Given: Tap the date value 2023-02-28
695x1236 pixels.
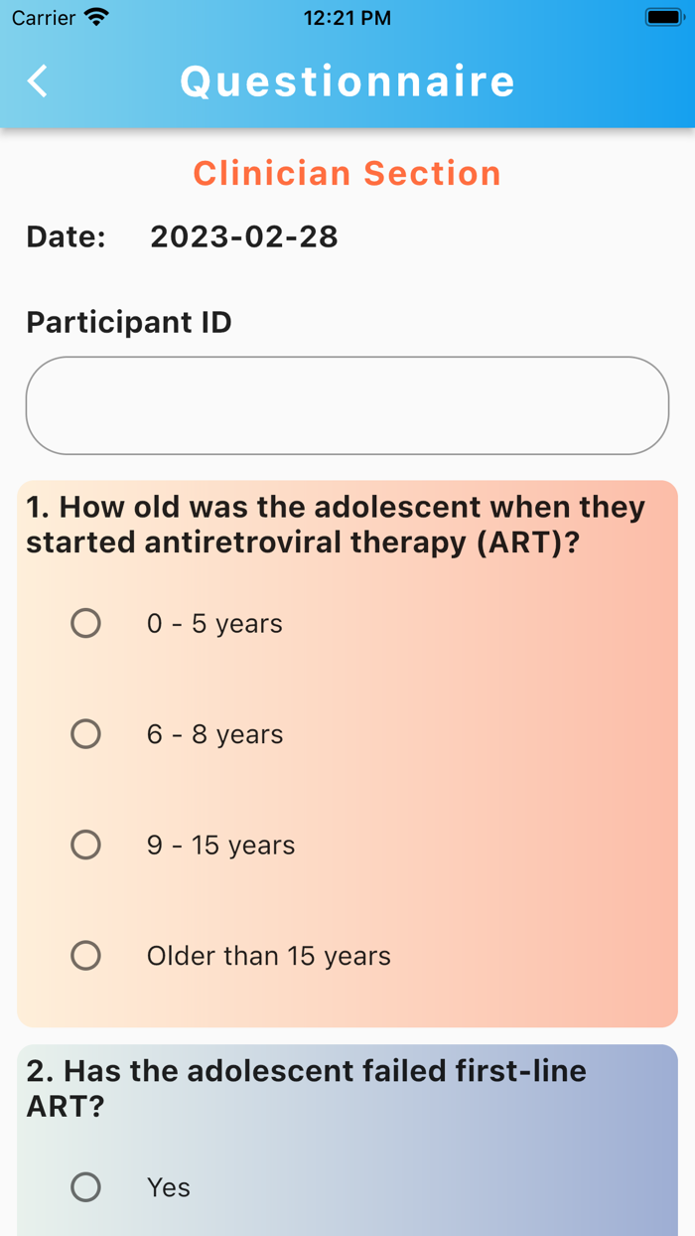Looking at the screenshot, I should pyautogui.click(x=244, y=236).
